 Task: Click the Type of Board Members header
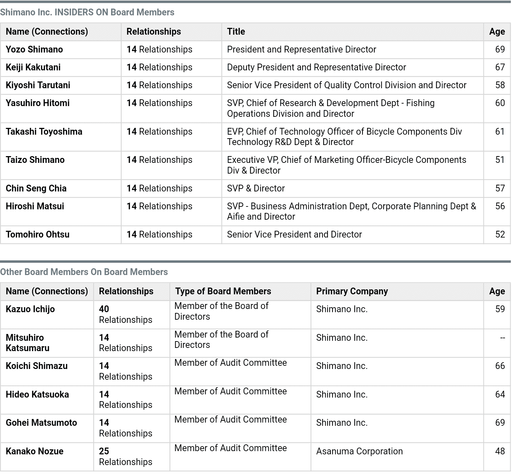click(223, 291)
